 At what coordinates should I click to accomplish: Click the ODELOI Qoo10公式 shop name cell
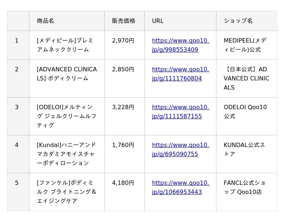tap(245, 112)
